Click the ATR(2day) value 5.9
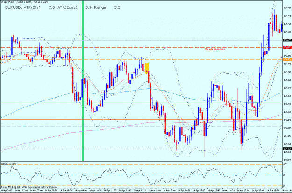Image resolution: width=292 pixels, height=193 pixels. point(89,7)
